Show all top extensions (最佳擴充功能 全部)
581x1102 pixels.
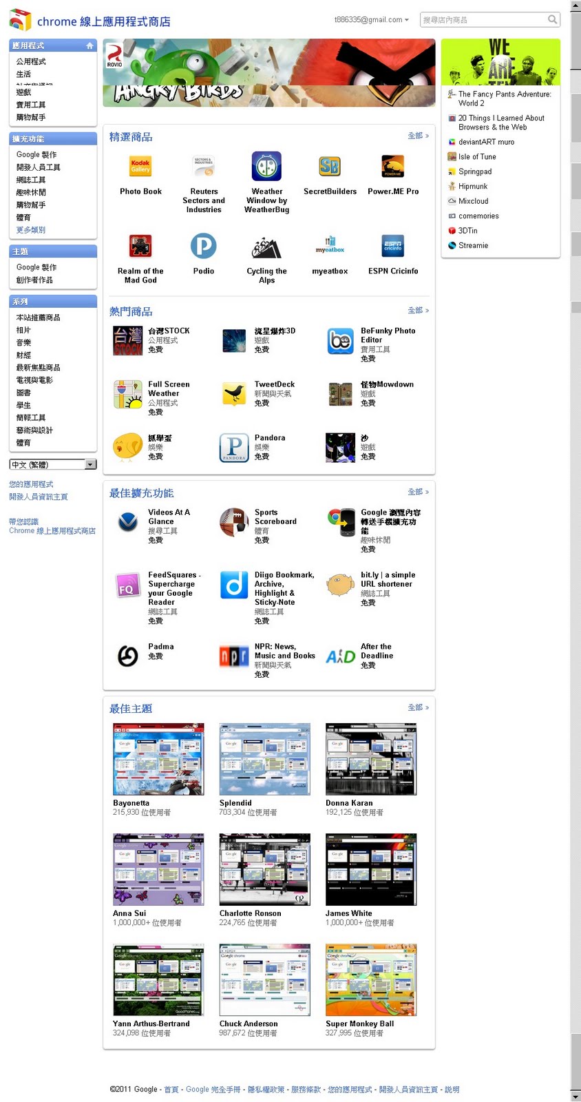pyautogui.click(x=418, y=492)
